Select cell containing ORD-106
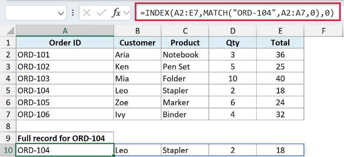Viewport: 344px width, 157px height. click(65, 114)
